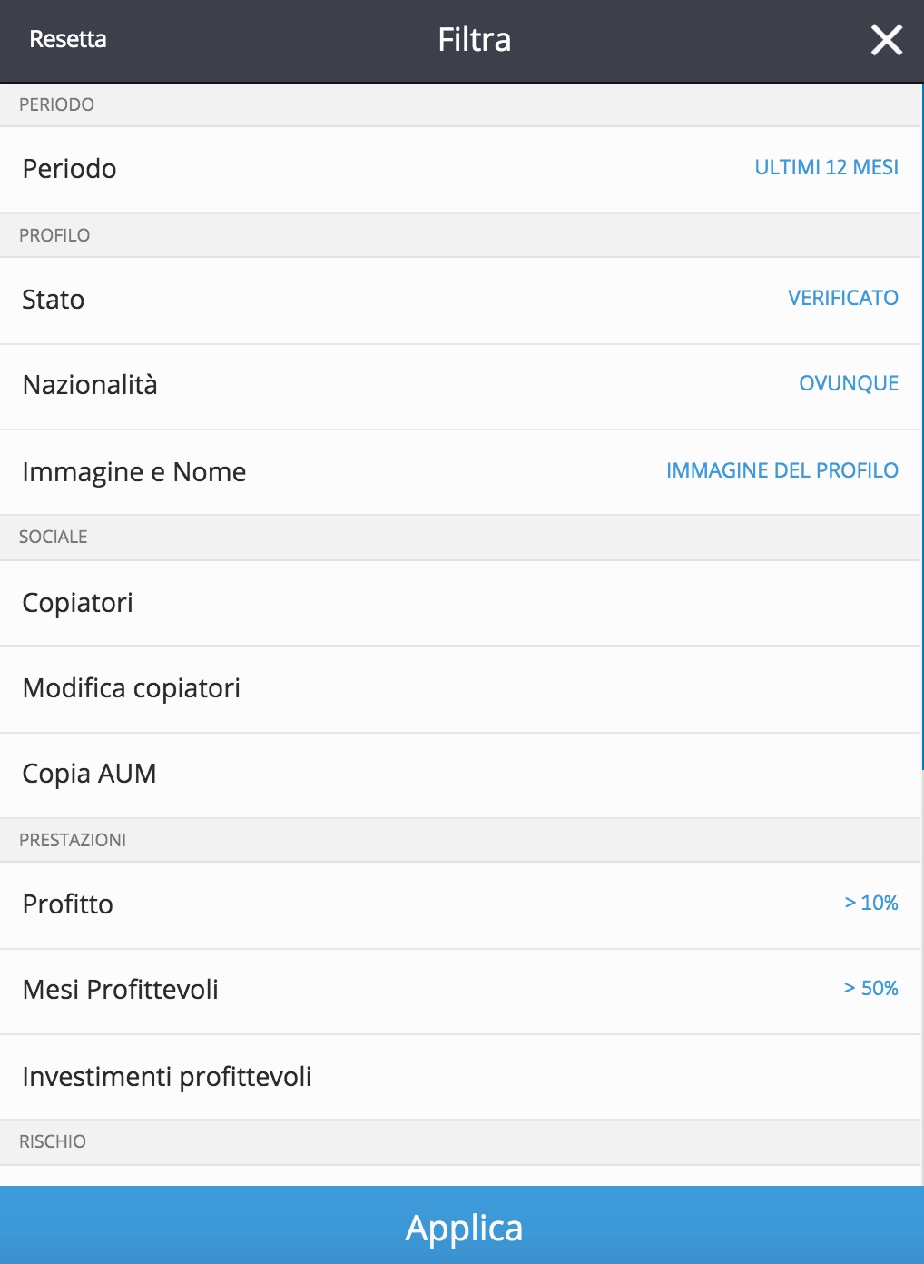Change the > 10% profit value
This screenshot has height=1264, width=924.
click(870, 903)
